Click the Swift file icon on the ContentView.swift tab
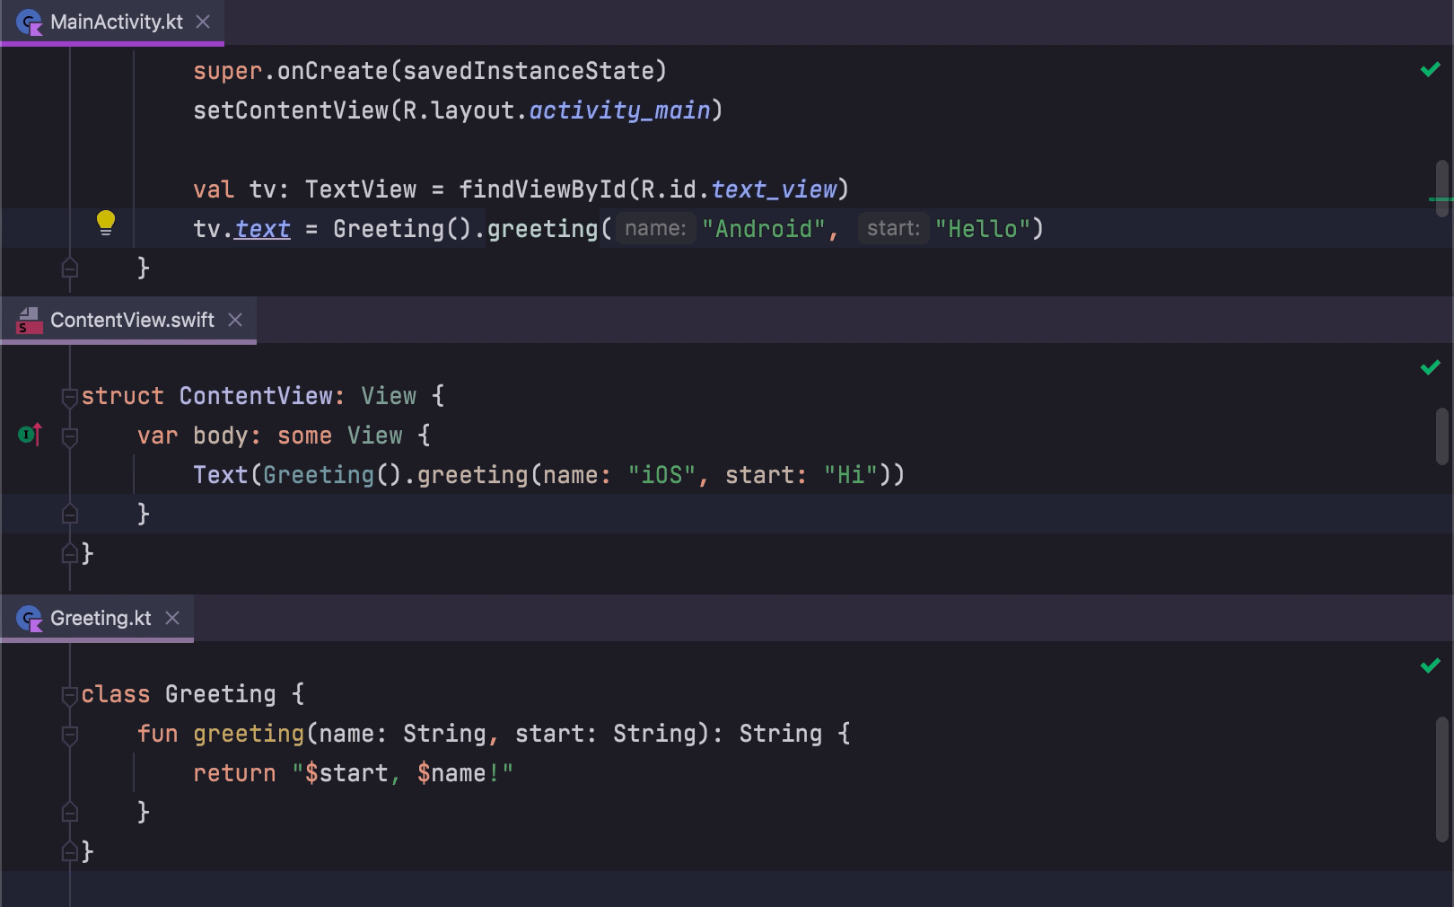The height and width of the screenshot is (907, 1454). 30,321
